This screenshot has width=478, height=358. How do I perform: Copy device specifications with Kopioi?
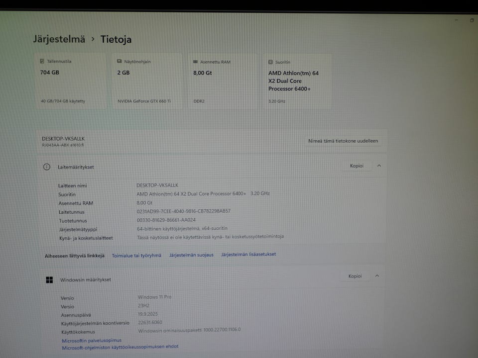click(x=357, y=166)
